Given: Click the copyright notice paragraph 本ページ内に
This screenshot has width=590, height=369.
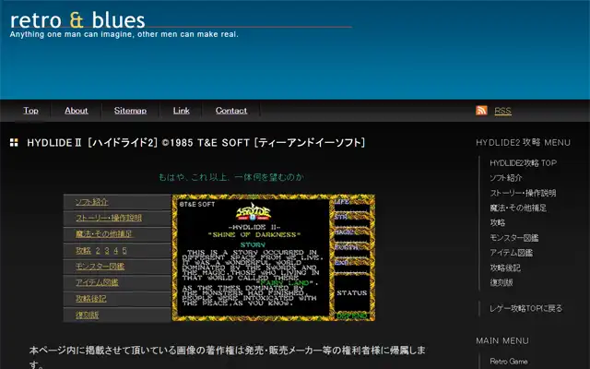Looking at the screenshot, I should tap(228, 357).
